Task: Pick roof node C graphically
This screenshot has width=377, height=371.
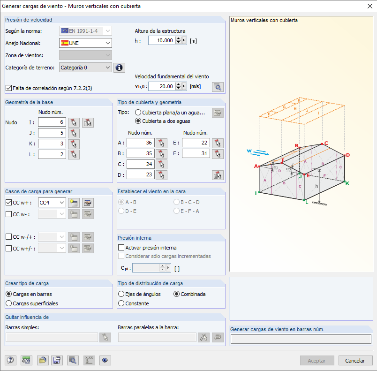Action: click(161, 165)
